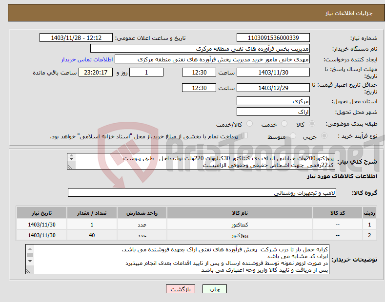Click the واحد شمارش column header
The height and width of the screenshot is (302, 385).
[x=142, y=213]
